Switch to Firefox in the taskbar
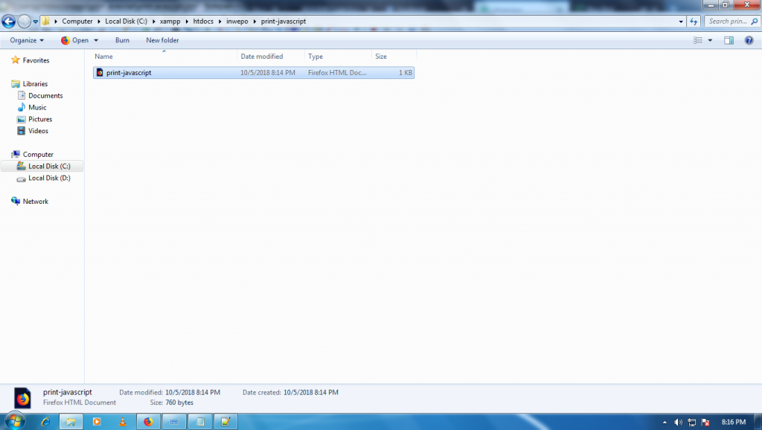The image size is (762, 430). (148, 422)
